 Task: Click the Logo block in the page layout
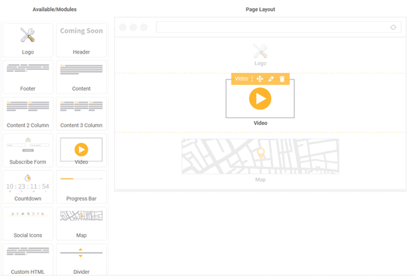pyautogui.click(x=261, y=55)
